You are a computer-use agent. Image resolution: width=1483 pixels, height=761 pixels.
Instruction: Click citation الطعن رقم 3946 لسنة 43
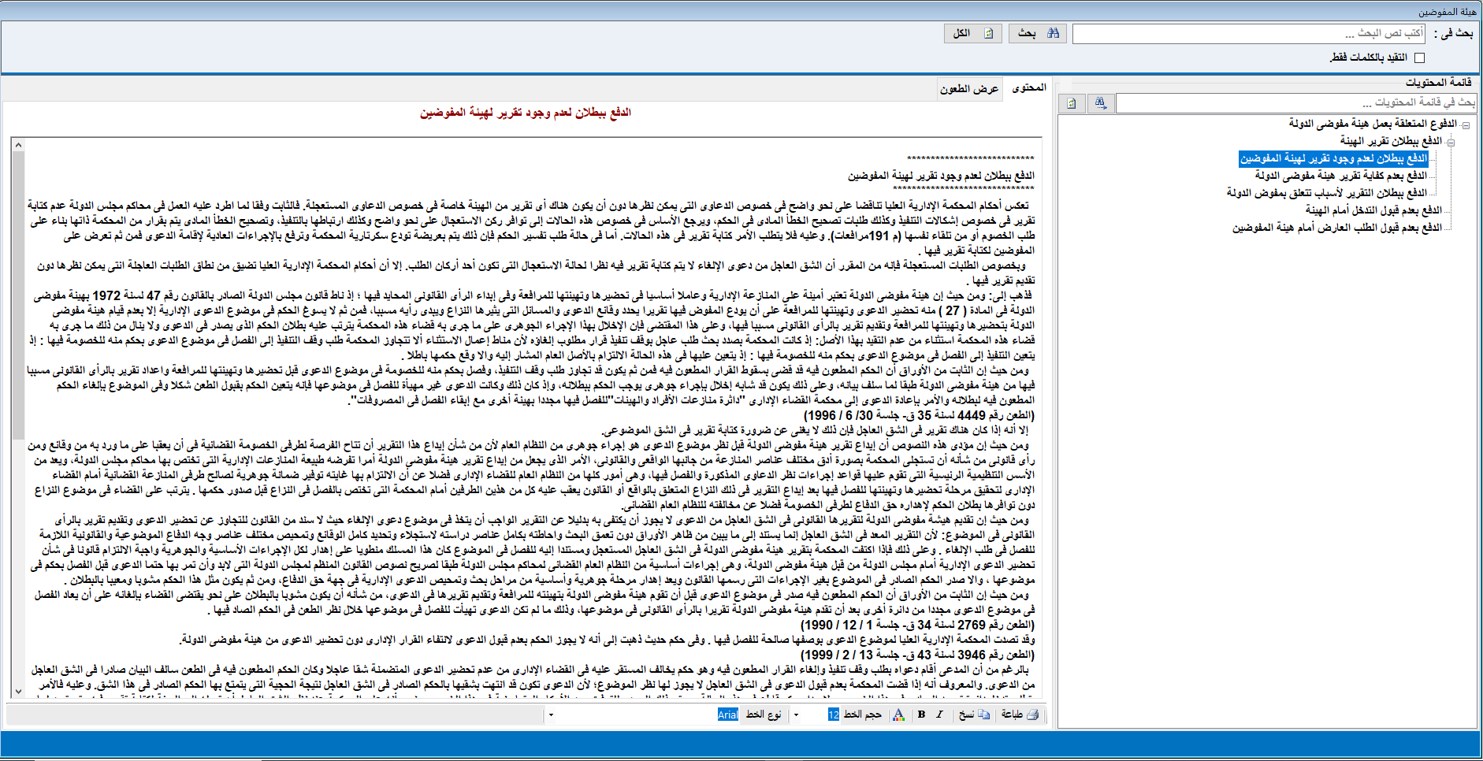[x=919, y=655]
